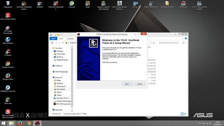Open the Windows Start button
224x126 pixels.
[x=3, y=123]
